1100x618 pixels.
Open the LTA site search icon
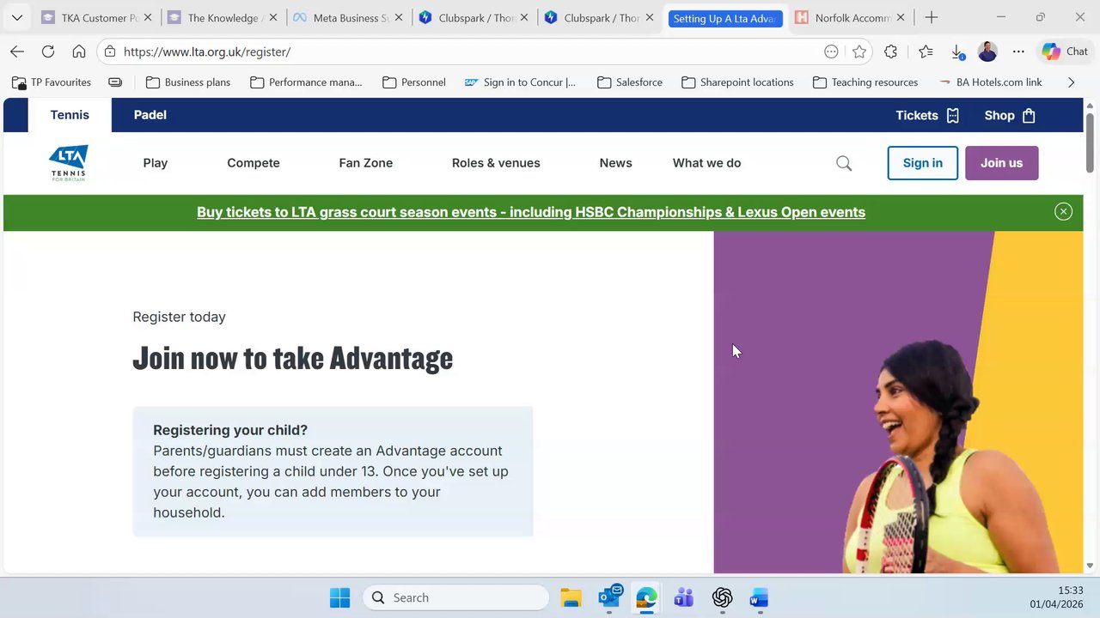tap(844, 163)
